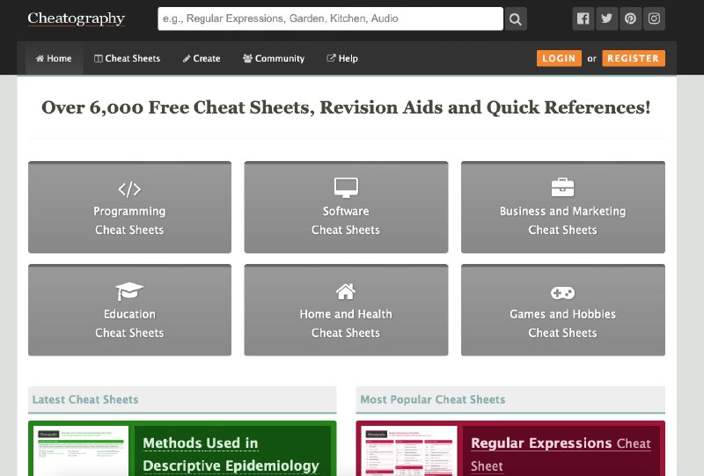
Task: Click the Regular Expressions sheet thumbnail
Action: click(409, 450)
